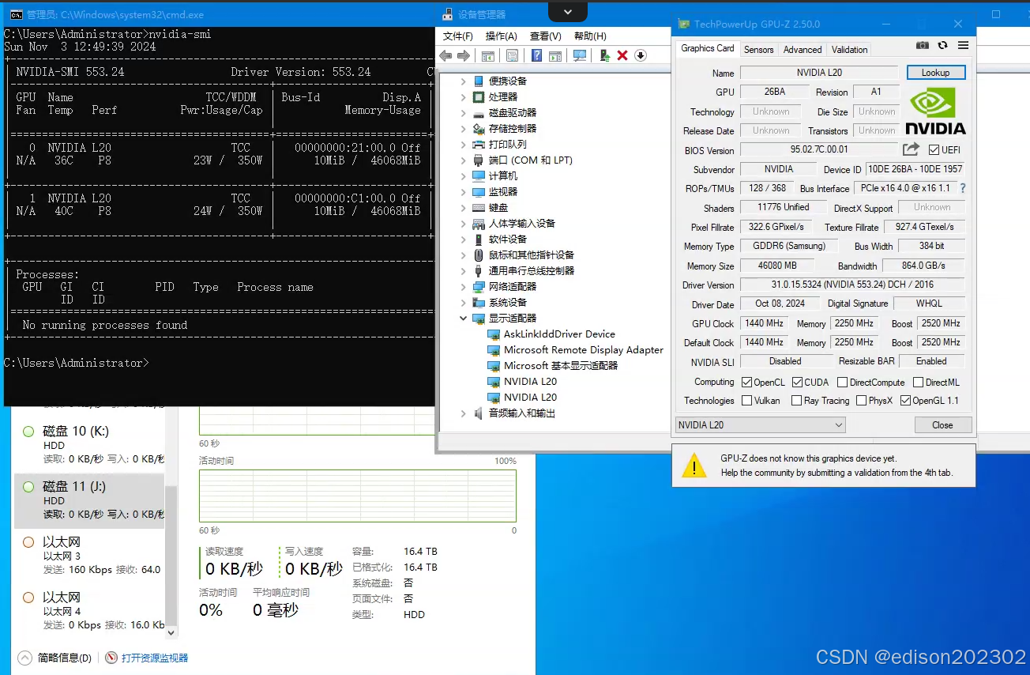The width and height of the screenshot is (1030, 675).
Task: Toggle the UEFI checkbox
Action: (x=934, y=150)
